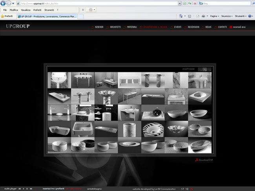Click the Home page icon
This screenshot has width=255, height=191.
pos(181,16)
